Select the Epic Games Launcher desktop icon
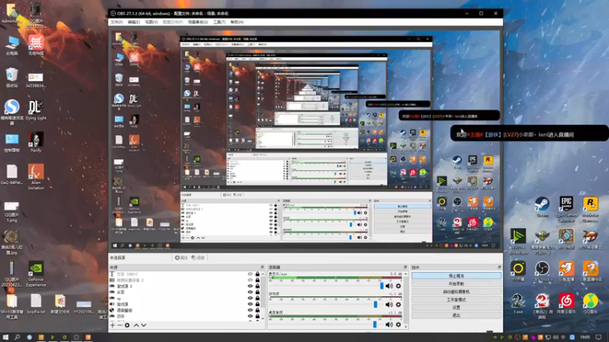 click(x=566, y=208)
